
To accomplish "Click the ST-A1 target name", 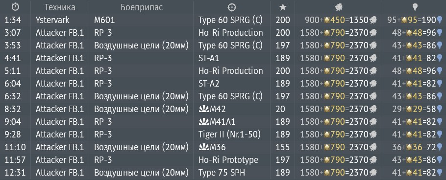I will point(209,58).
